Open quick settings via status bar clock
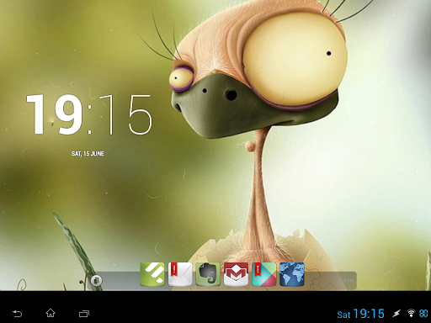 click(x=369, y=314)
